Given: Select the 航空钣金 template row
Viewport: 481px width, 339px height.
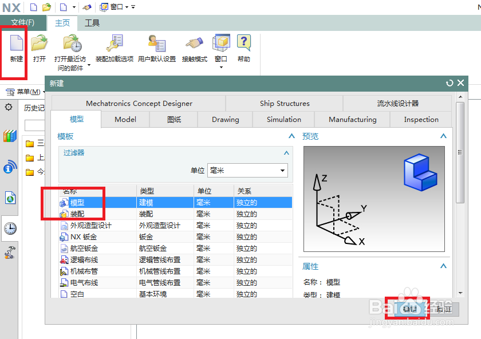Looking at the screenshot, I should tap(175, 249).
